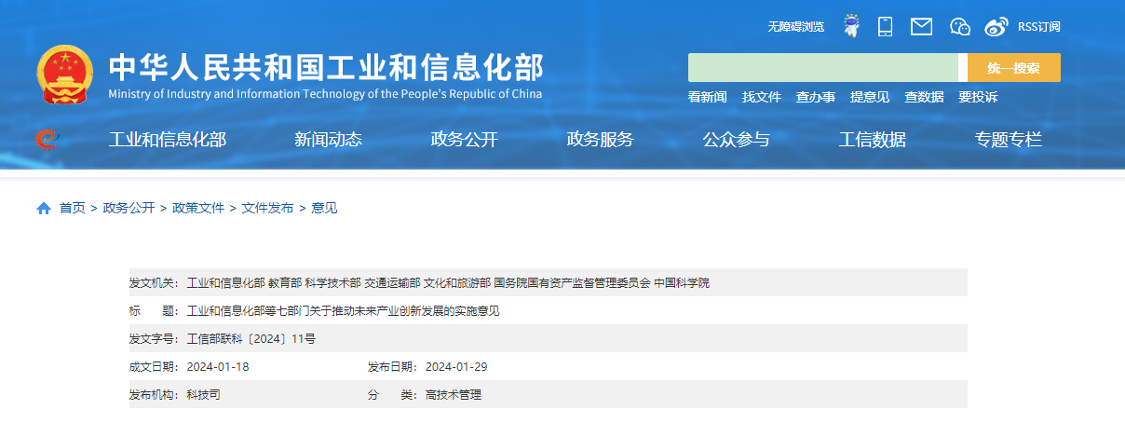Select the 政务服务 navigation item
1125x423 pixels.
(600, 140)
